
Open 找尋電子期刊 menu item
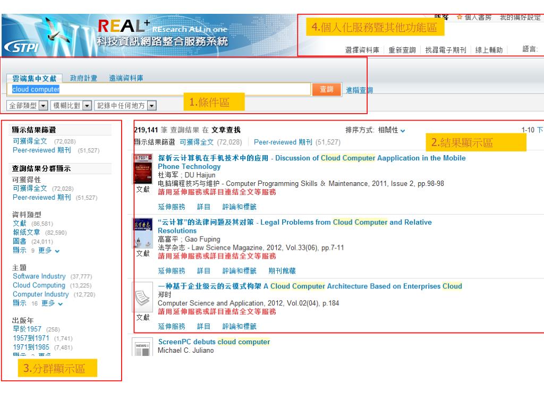446,50
